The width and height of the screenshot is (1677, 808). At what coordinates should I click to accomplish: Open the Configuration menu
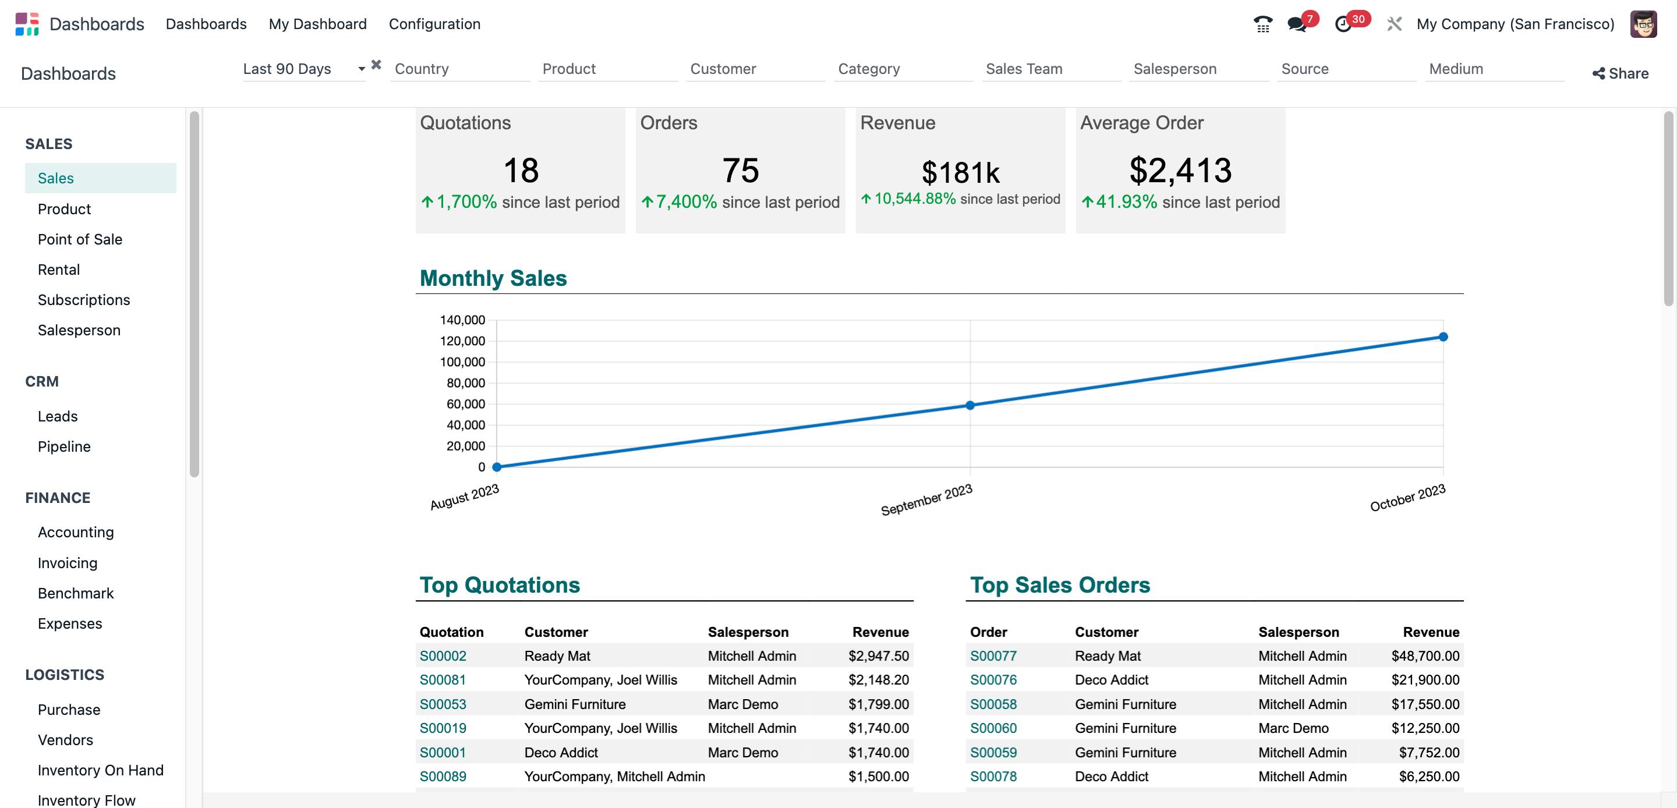coord(434,24)
